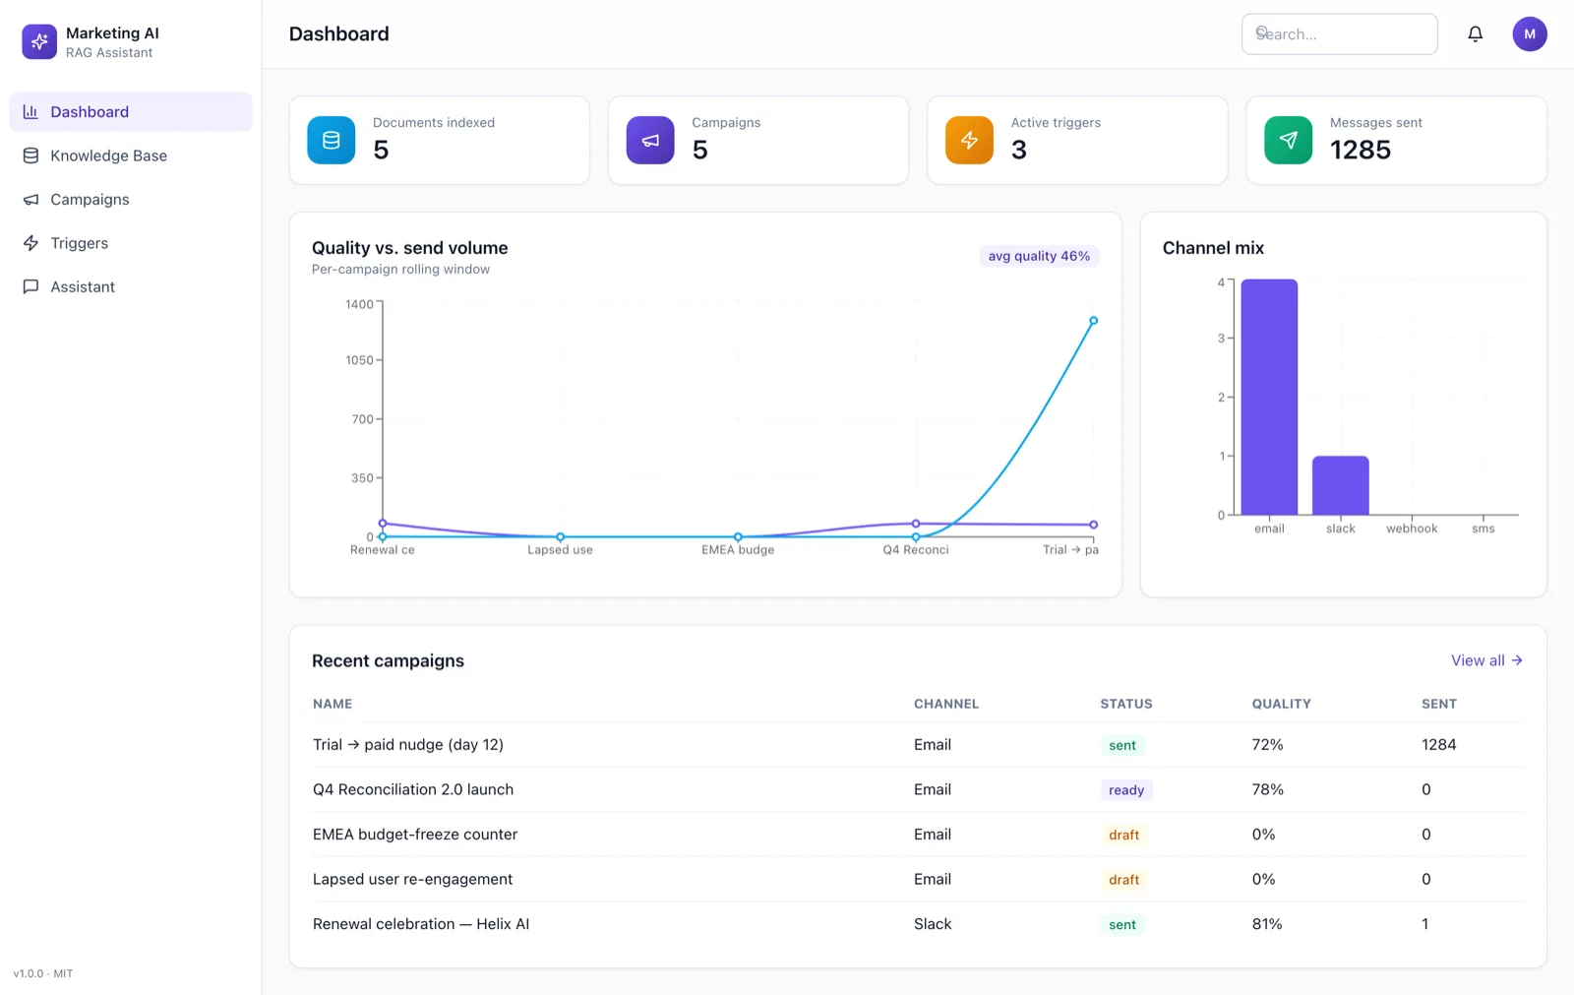Click the Q4 Reconci axis label

(x=916, y=550)
